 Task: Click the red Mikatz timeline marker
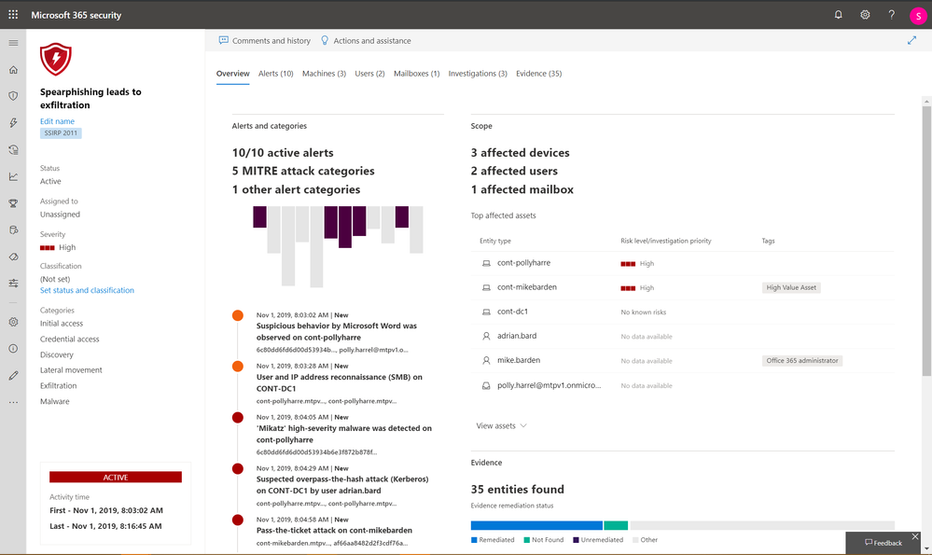238,418
